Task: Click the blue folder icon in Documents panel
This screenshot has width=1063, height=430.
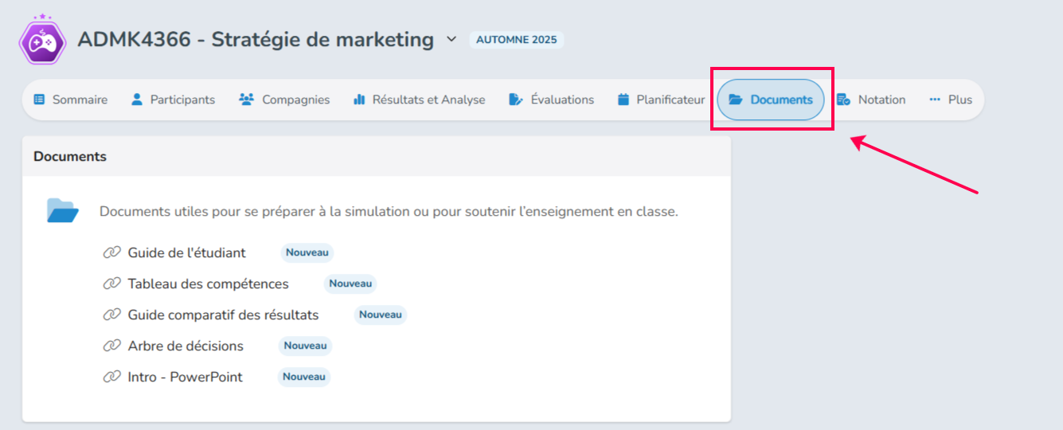Action: [63, 211]
